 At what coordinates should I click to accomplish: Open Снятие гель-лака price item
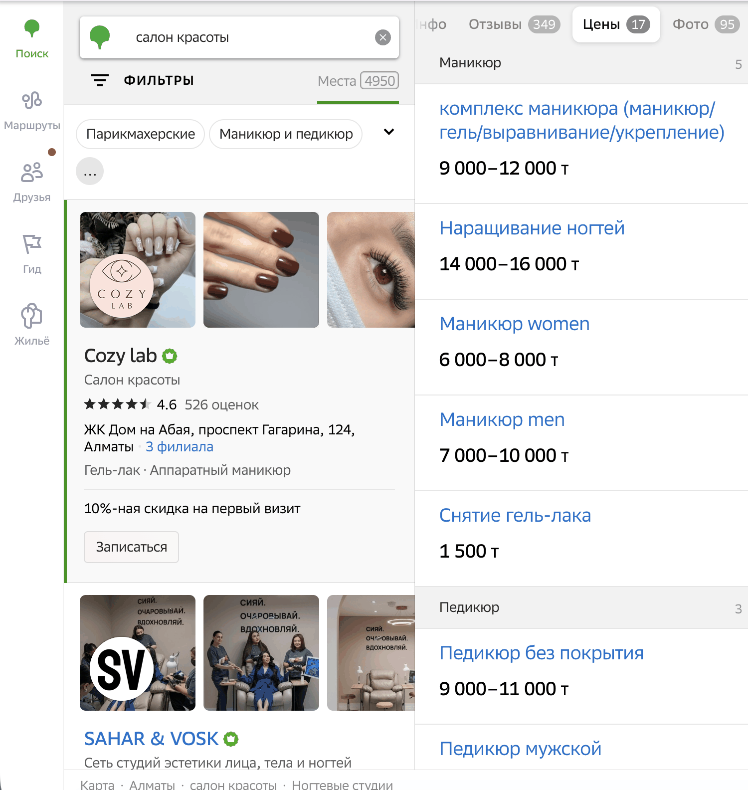click(x=515, y=516)
